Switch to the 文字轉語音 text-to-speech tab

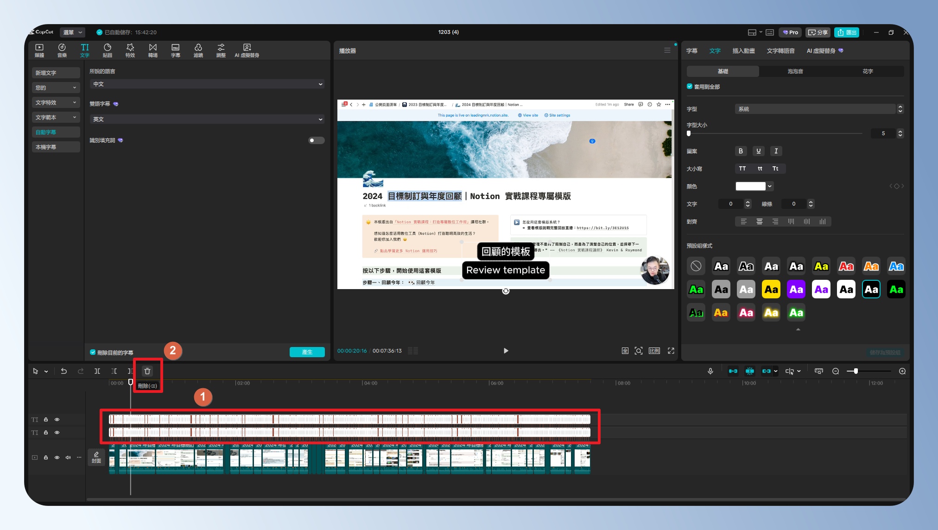pyautogui.click(x=780, y=51)
